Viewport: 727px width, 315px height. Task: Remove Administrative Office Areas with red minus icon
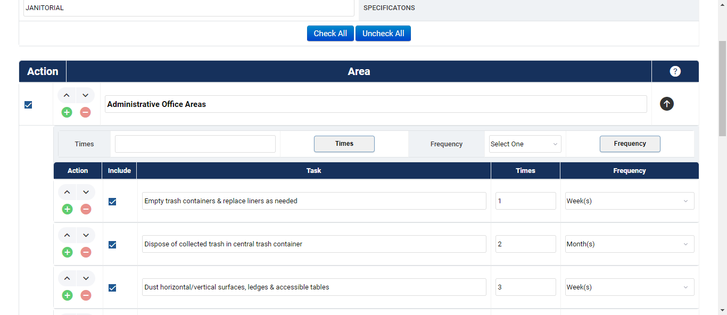(x=85, y=112)
